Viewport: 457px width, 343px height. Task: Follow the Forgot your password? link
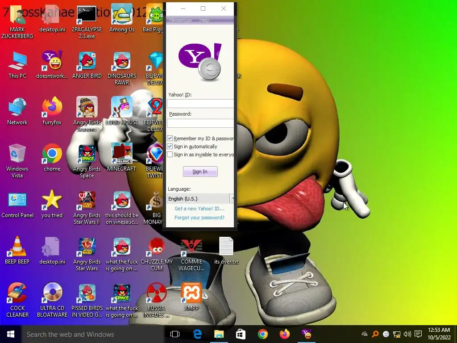[x=199, y=218]
